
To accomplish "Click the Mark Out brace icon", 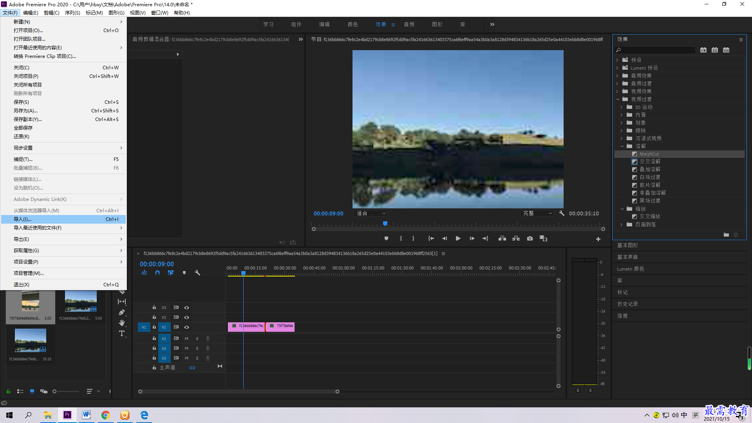I will tap(413, 239).
